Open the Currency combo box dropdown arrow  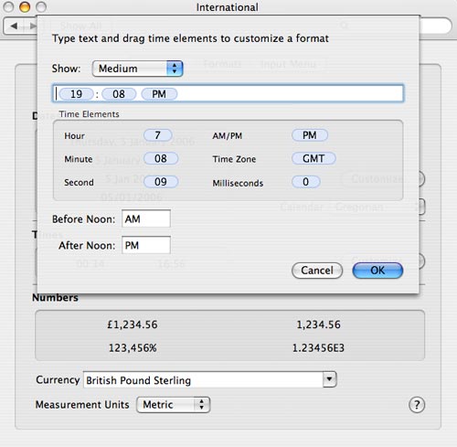[x=329, y=379]
